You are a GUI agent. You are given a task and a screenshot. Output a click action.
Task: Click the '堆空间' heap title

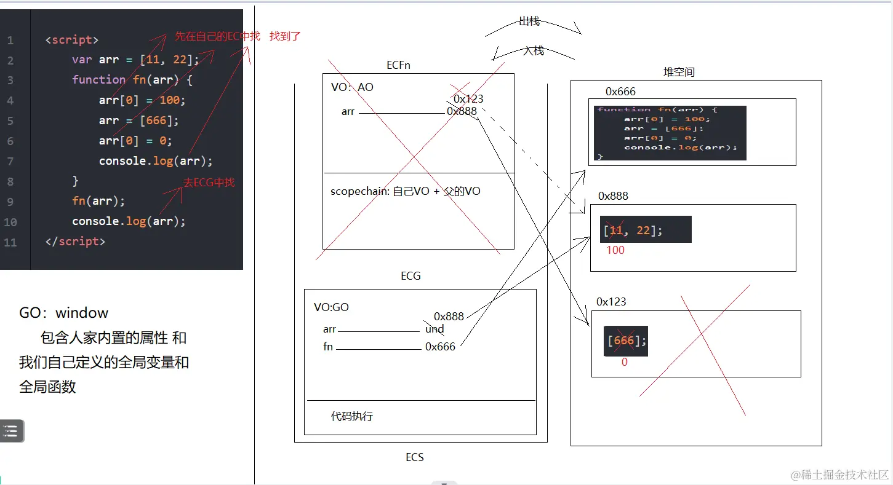[679, 72]
